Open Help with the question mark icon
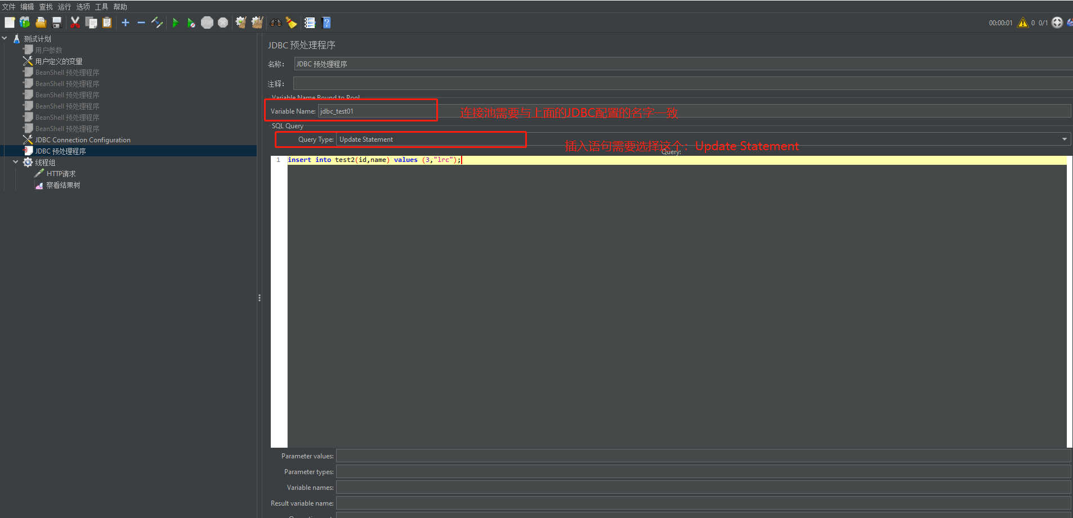The height and width of the screenshot is (518, 1073). coord(326,22)
